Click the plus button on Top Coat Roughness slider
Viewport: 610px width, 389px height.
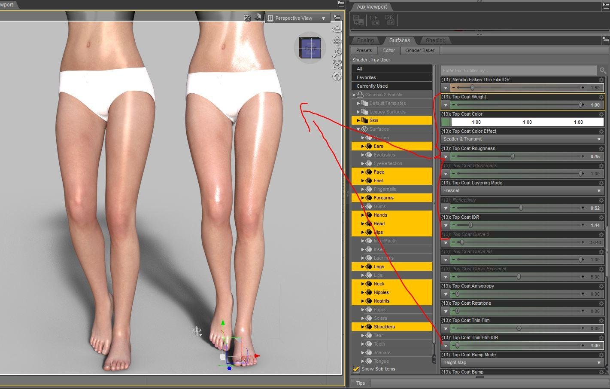(x=583, y=156)
